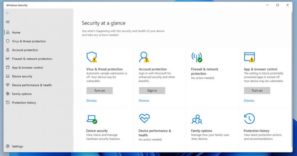This screenshot has height=156, width=297.
Task: Click the heart health icon in sidebar
Action: (7, 85)
